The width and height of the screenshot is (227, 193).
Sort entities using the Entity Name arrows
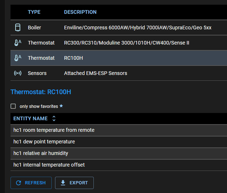click(x=54, y=119)
